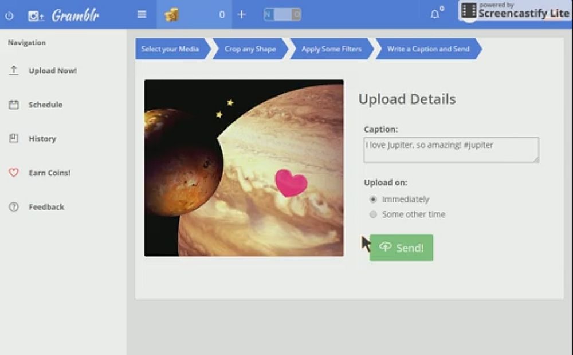Go to the Crop any Shape step
Viewport: 573px width, 355px height.
[250, 49]
